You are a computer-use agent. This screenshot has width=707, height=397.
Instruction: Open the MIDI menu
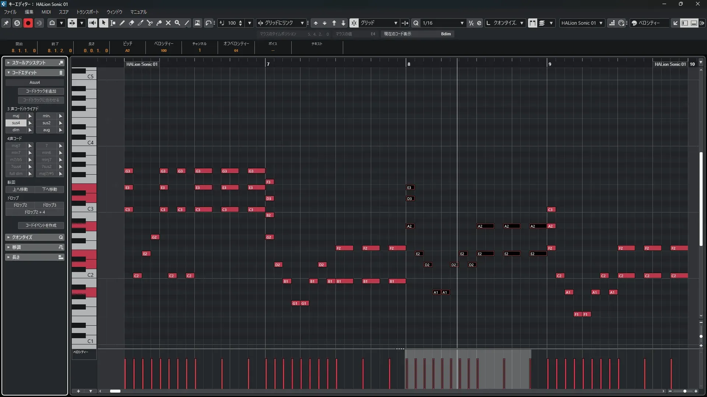[46, 12]
